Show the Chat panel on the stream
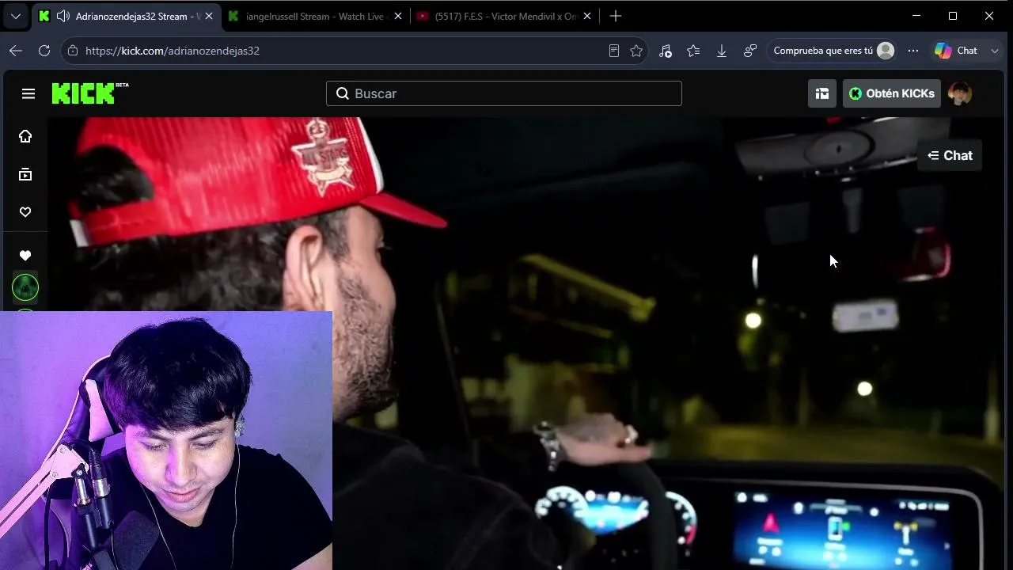The image size is (1013, 570). 950,155
